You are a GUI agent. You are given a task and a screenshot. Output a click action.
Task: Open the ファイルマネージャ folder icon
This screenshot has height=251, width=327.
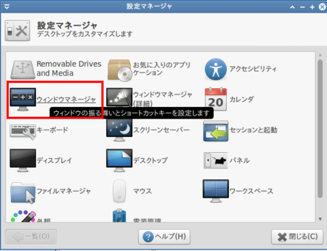[22, 192]
